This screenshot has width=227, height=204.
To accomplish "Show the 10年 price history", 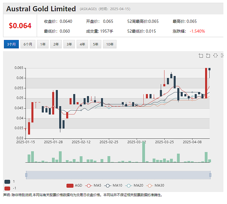I will tap(110, 44).
